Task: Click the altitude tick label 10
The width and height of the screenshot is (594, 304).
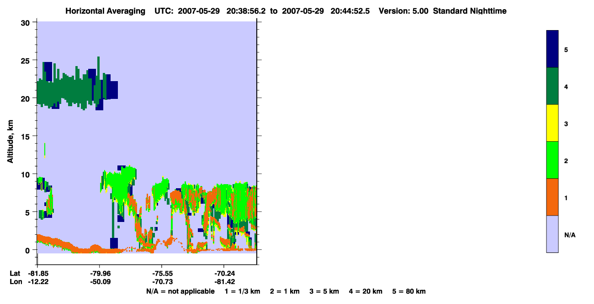Action: [x=27, y=174]
